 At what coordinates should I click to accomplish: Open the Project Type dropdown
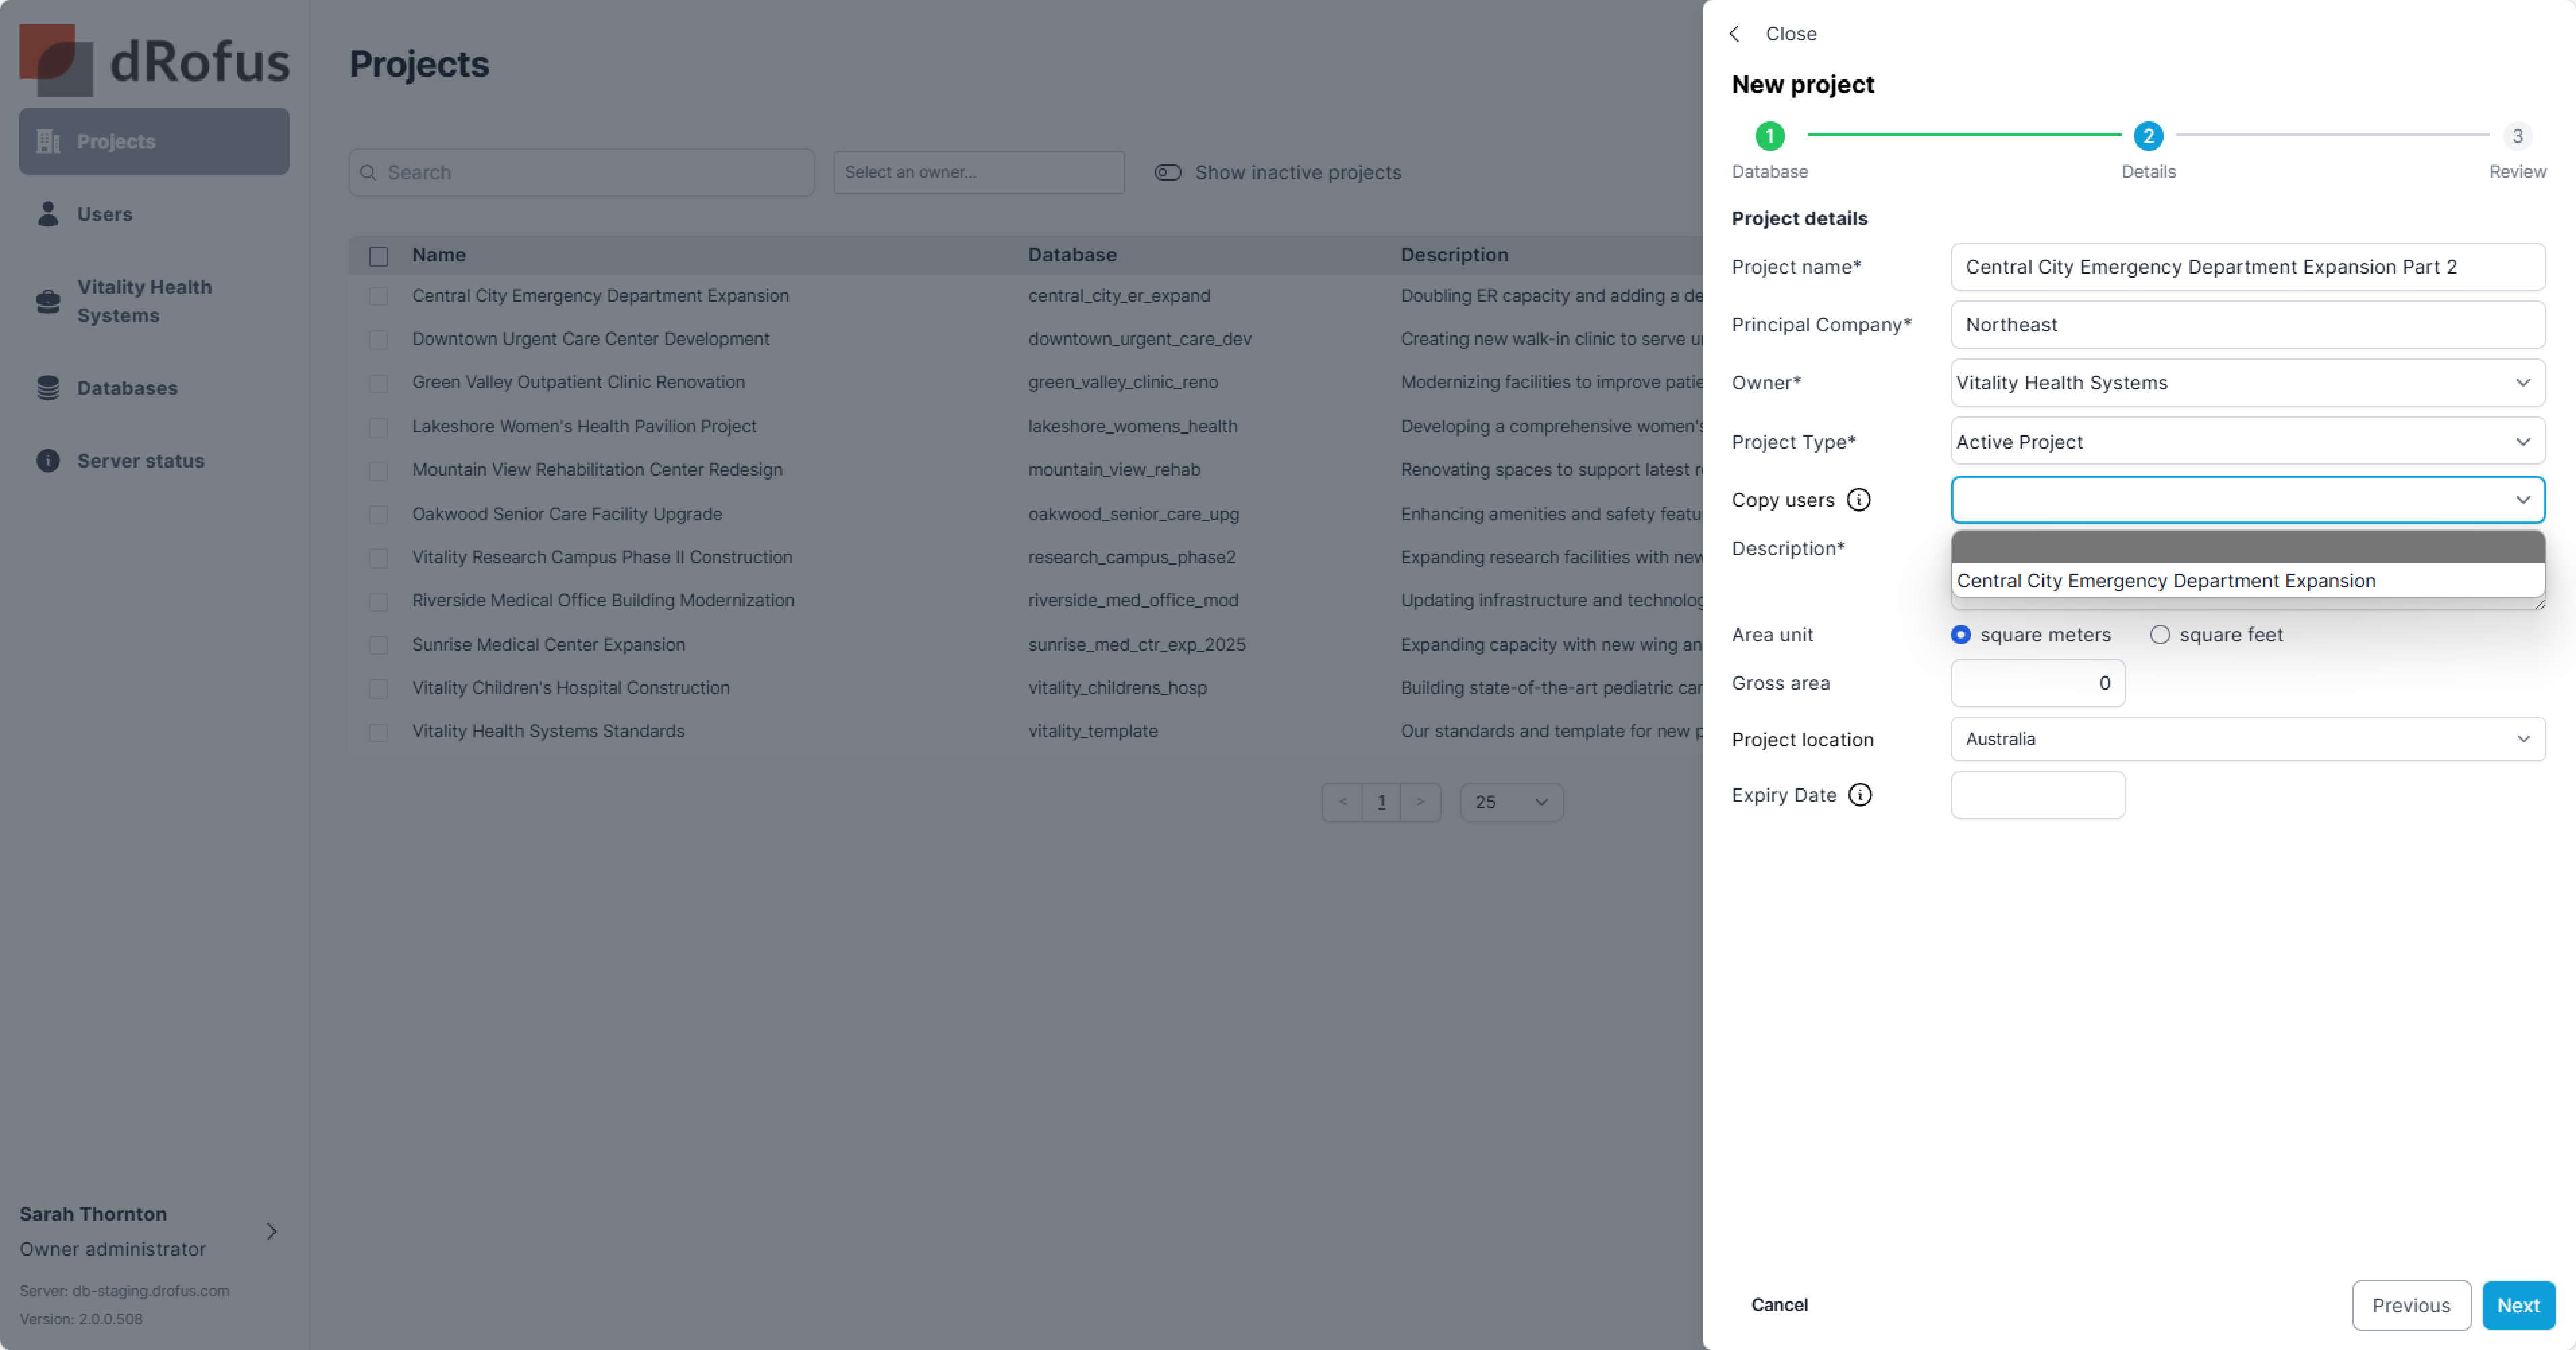coord(2248,441)
